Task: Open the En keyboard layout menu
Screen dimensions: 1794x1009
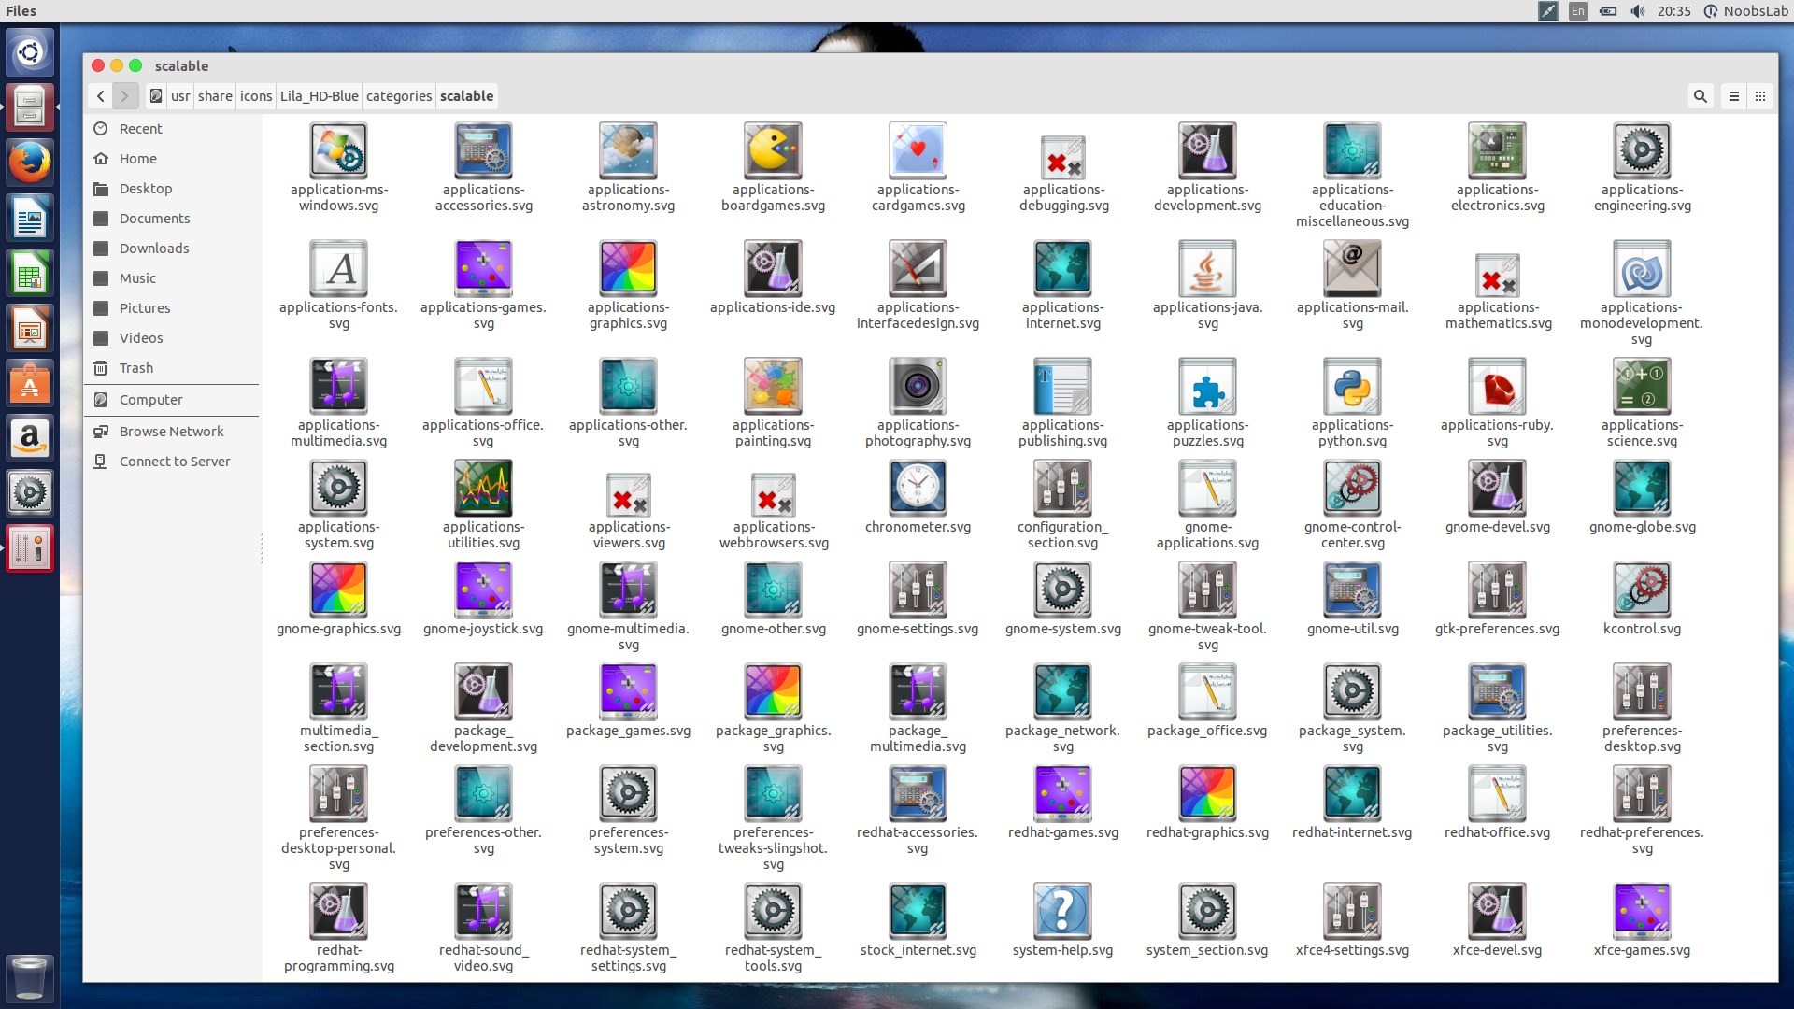Action: [1577, 11]
